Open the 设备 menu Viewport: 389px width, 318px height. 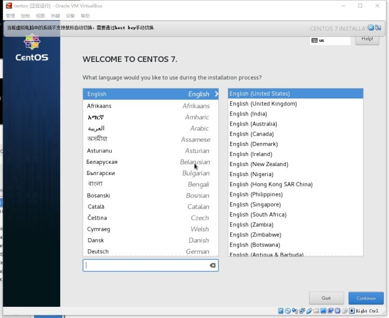click(x=70, y=16)
